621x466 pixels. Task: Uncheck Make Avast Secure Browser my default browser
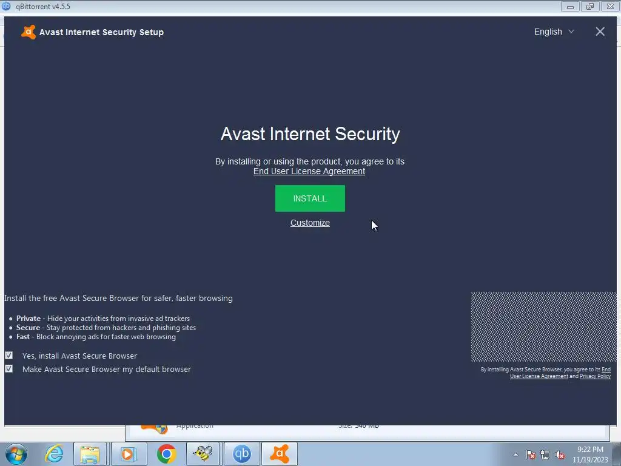[x=8, y=369]
